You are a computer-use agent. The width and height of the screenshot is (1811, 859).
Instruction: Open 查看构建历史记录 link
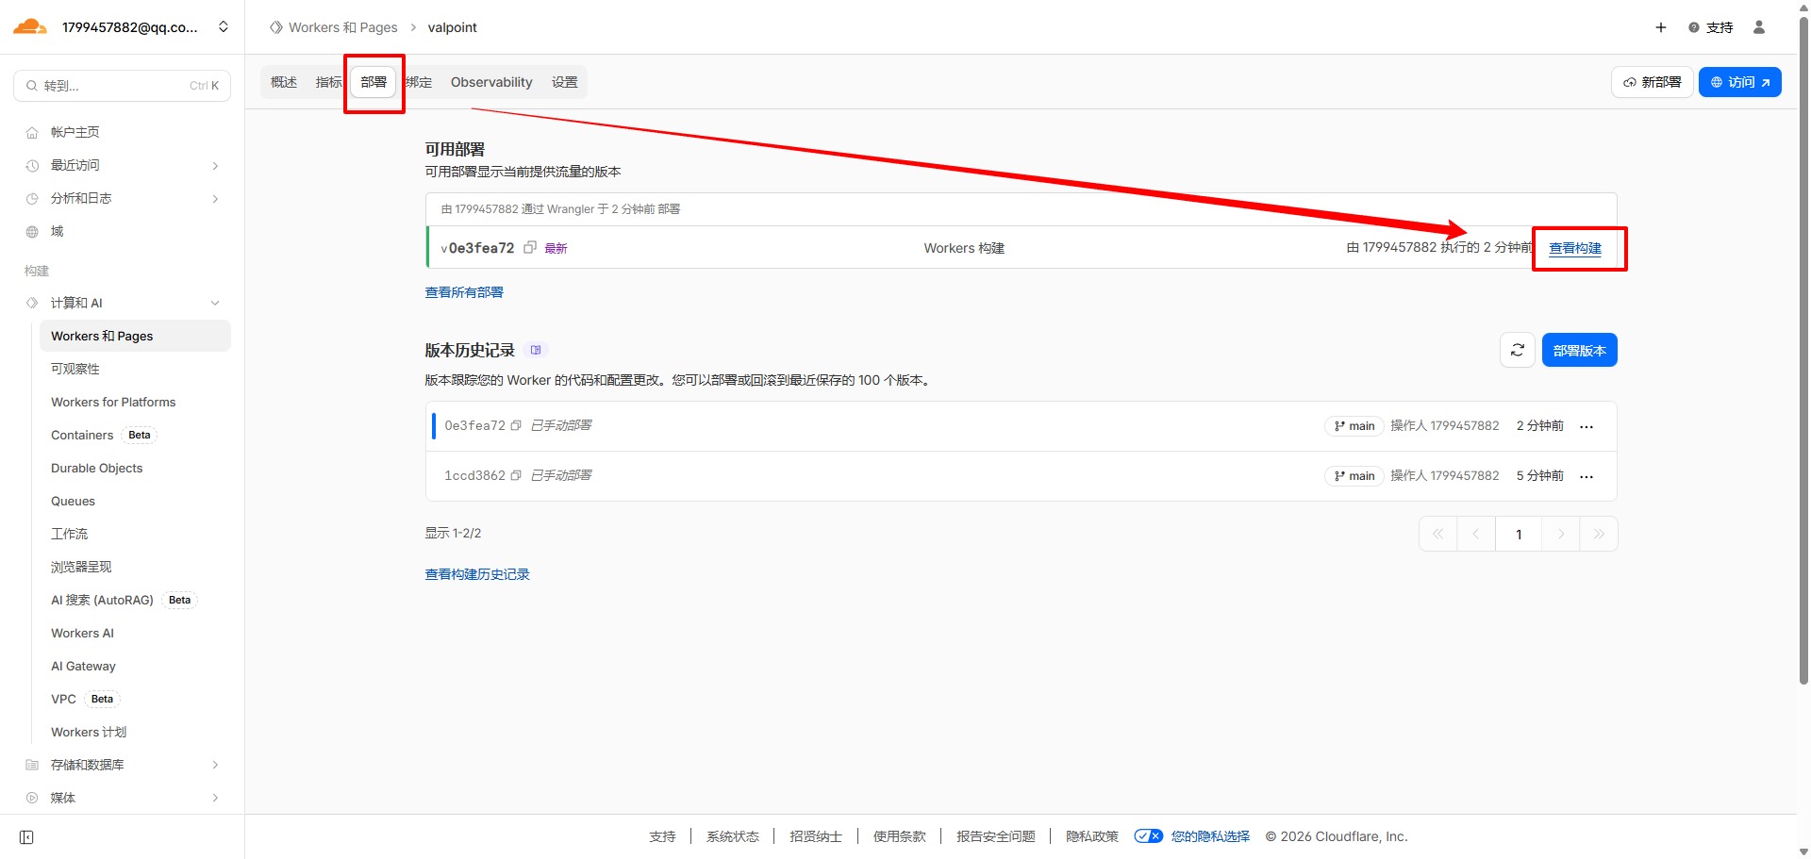[x=477, y=574]
